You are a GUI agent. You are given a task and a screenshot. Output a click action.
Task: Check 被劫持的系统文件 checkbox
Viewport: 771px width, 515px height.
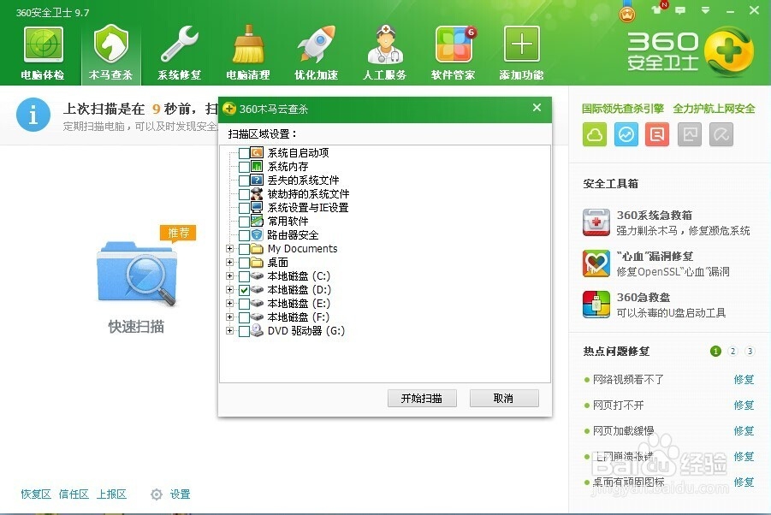(244, 194)
